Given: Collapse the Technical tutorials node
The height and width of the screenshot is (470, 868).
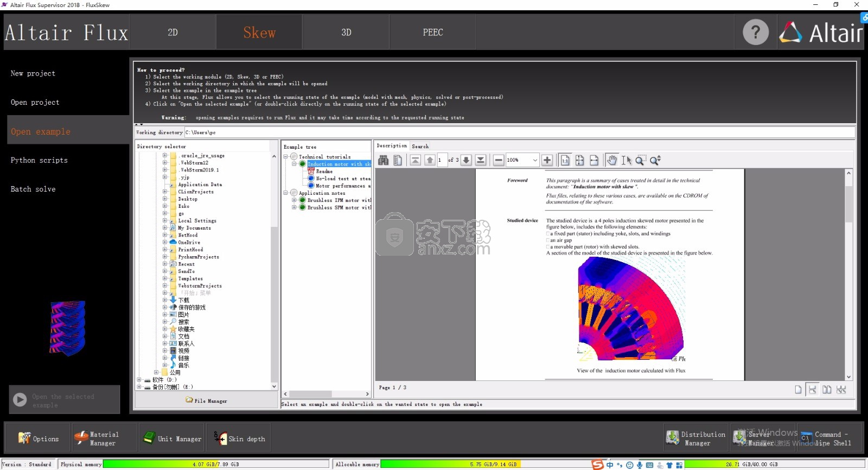Looking at the screenshot, I should [x=286, y=156].
